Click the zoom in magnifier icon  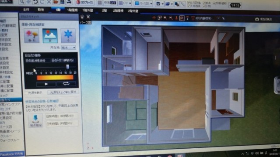(165, 17)
